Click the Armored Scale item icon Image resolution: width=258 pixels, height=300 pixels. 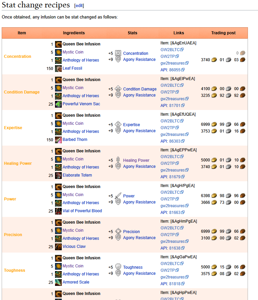58,282
